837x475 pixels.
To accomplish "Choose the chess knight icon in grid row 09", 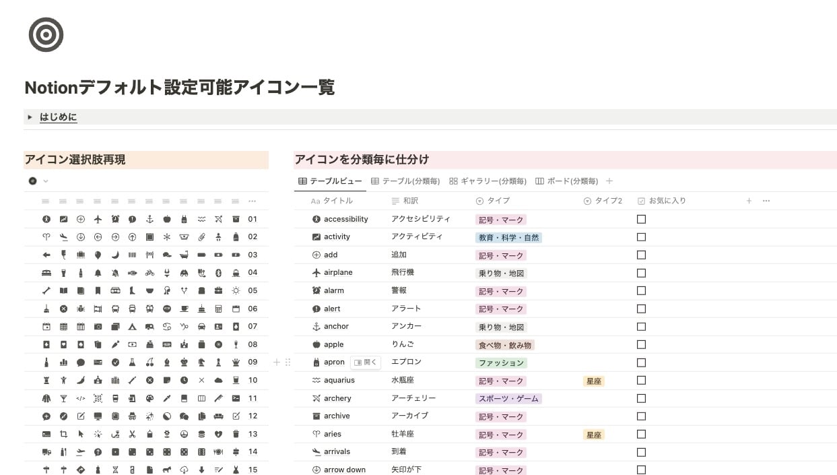I will [x=201, y=362].
